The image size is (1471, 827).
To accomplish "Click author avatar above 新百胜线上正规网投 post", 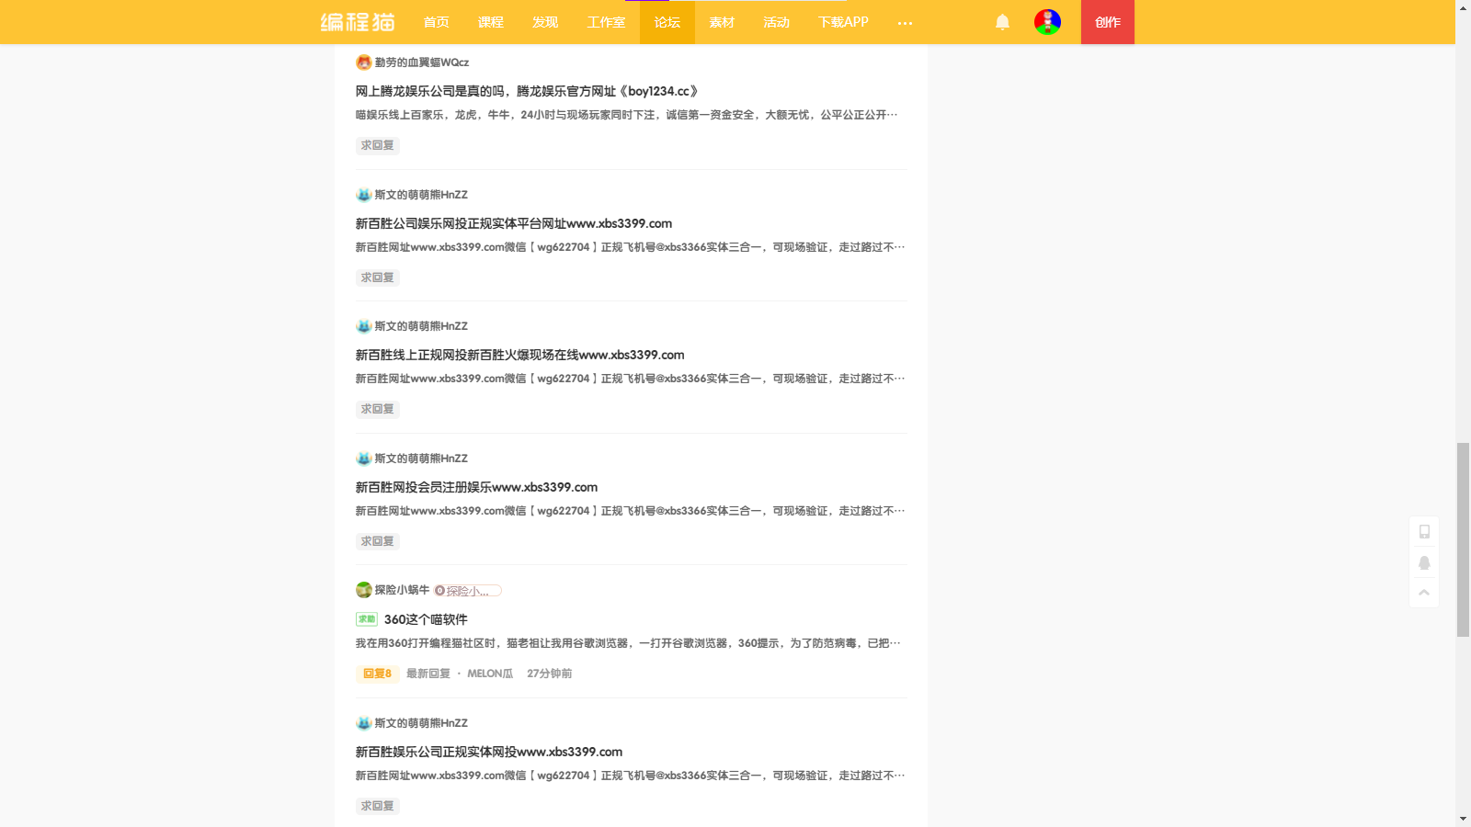I will (364, 326).
